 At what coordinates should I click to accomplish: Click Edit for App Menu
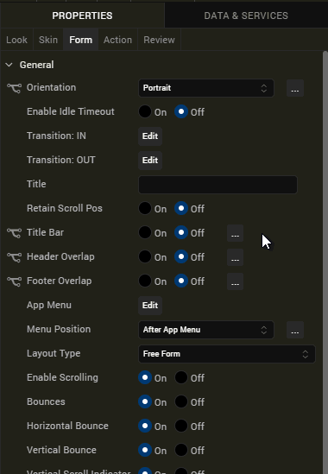150,306
